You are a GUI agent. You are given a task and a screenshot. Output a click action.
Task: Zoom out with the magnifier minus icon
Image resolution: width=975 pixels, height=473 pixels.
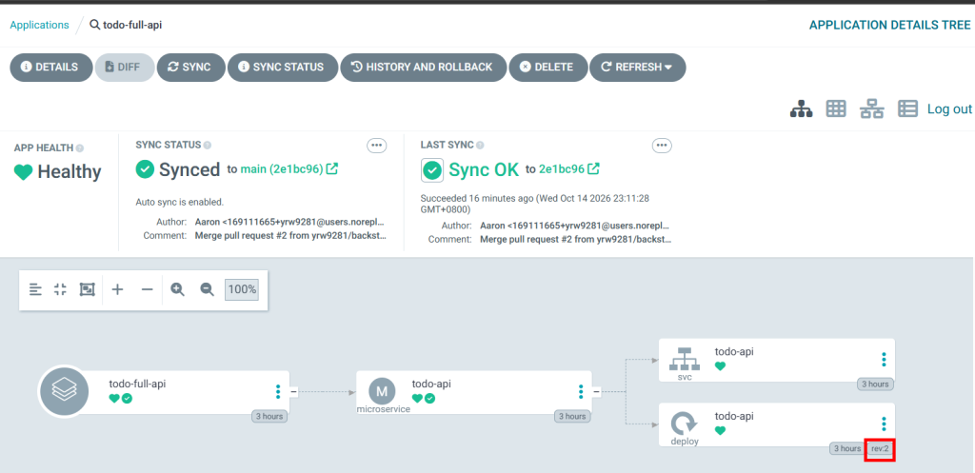click(207, 289)
